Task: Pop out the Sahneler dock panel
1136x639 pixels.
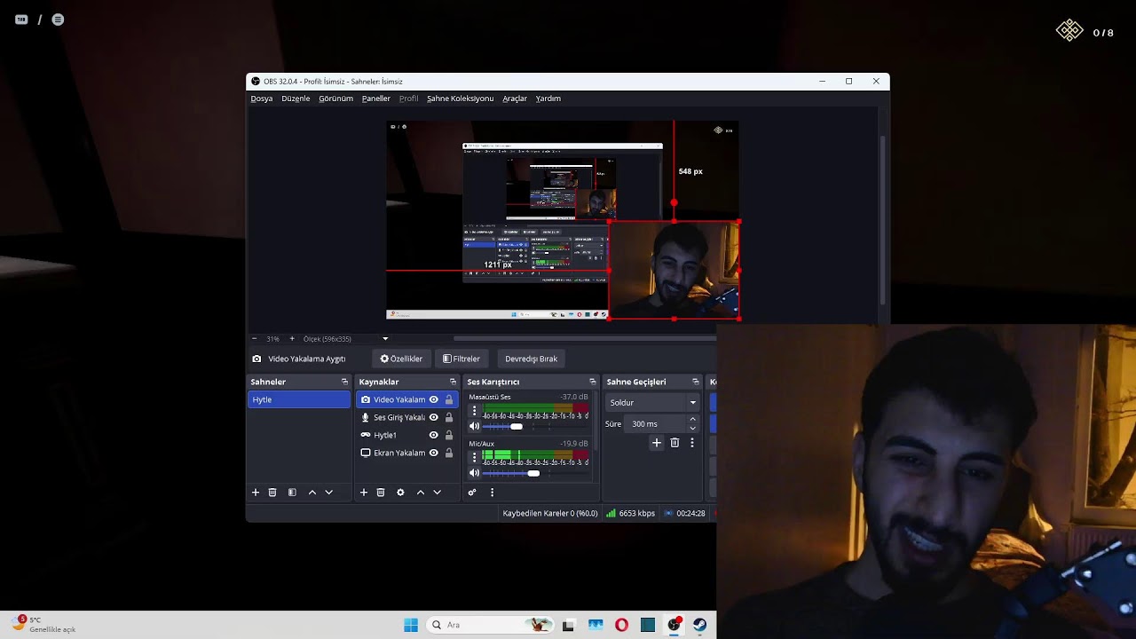Action: (x=344, y=382)
